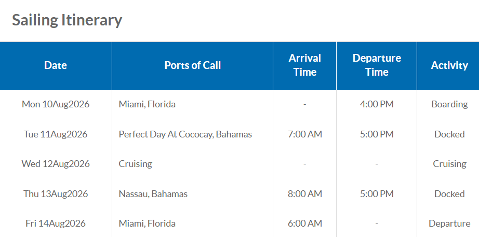Select the Mon 10Aug2026 date cell
479x237 pixels.
coord(56,104)
